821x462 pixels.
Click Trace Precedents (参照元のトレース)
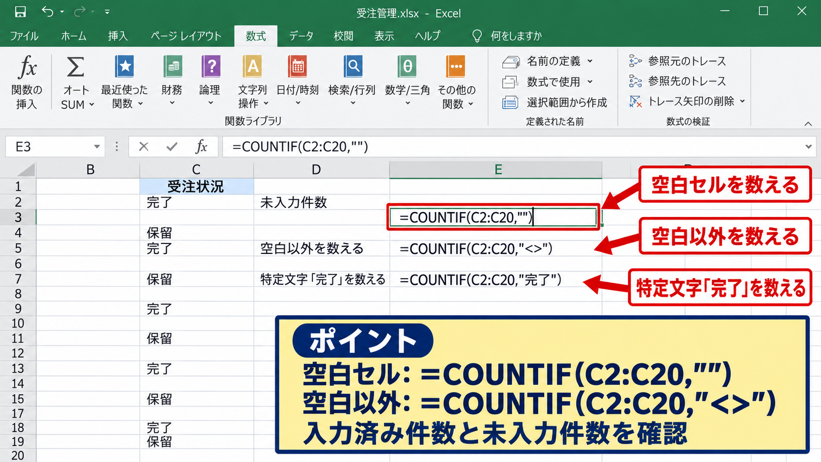[678, 61]
